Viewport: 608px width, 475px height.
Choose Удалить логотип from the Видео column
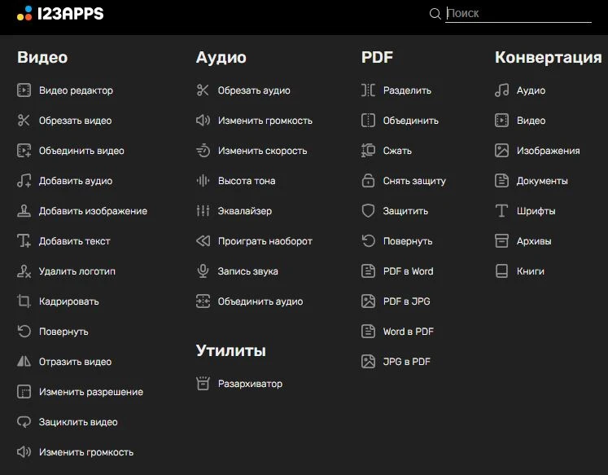tap(77, 271)
